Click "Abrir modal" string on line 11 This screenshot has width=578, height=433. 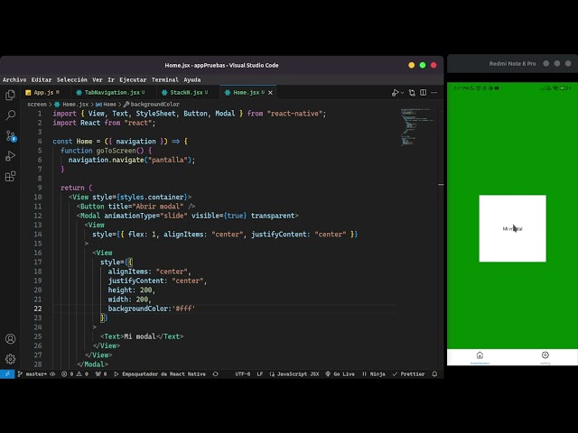pyautogui.click(x=158, y=207)
